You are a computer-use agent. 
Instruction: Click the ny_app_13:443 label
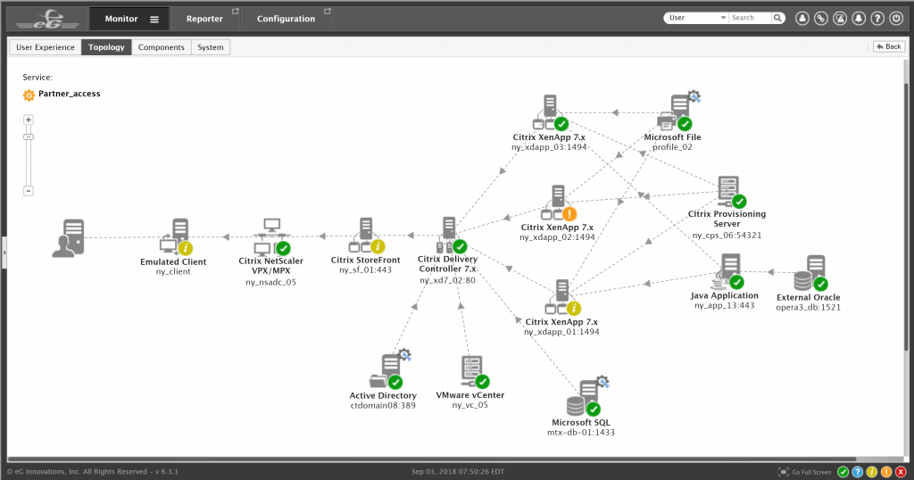click(x=724, y=306)
